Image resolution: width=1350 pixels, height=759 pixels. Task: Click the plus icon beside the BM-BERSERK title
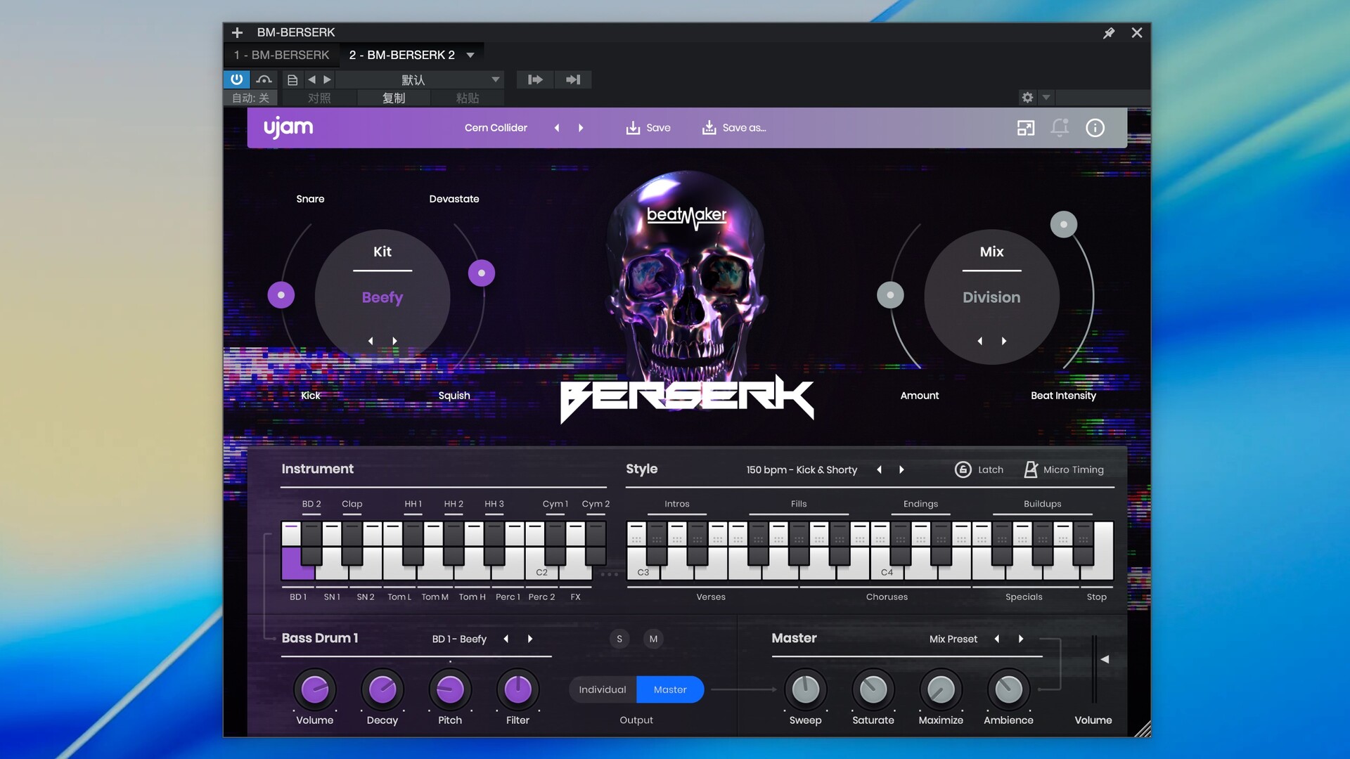pyautogui.click(x=237, y=32)
